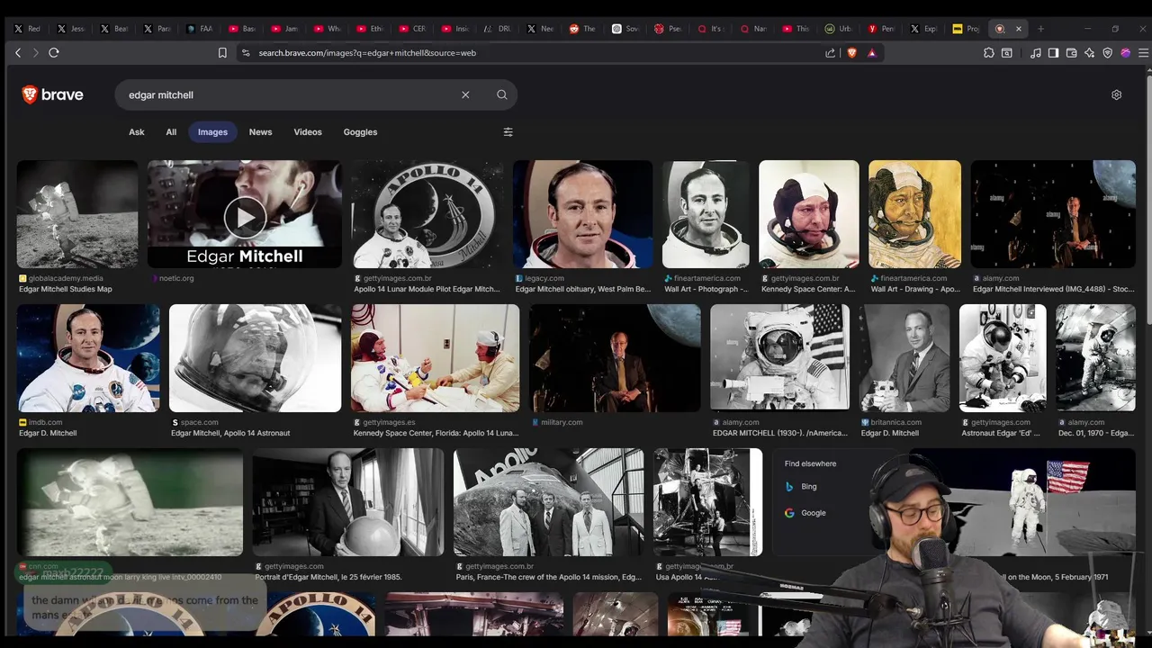Switch to the Ask tab
This screenshot has height=648, width=1152.
coord(137,132)
